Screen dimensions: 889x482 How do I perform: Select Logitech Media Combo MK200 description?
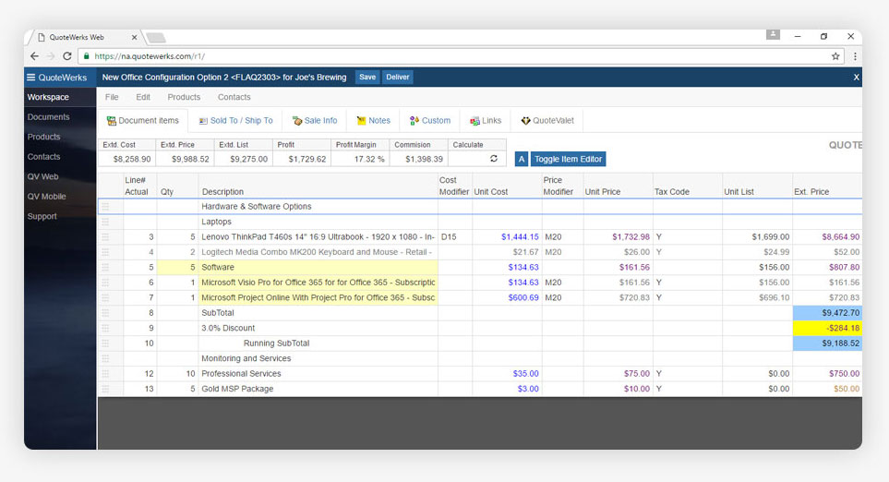tap(318, 252)
